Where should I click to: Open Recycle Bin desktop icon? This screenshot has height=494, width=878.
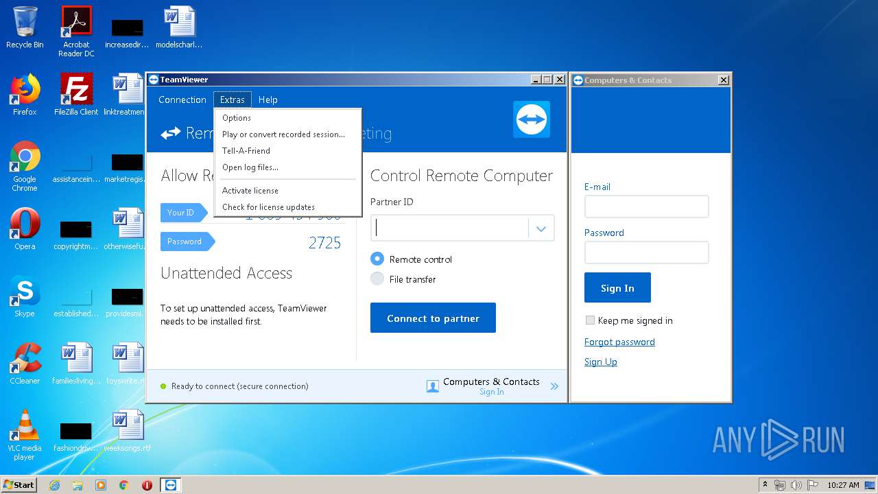click(25, 27)
